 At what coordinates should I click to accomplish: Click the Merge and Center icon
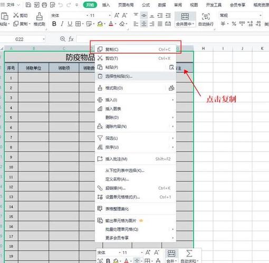pyautogui.click(x=185, y=16)
